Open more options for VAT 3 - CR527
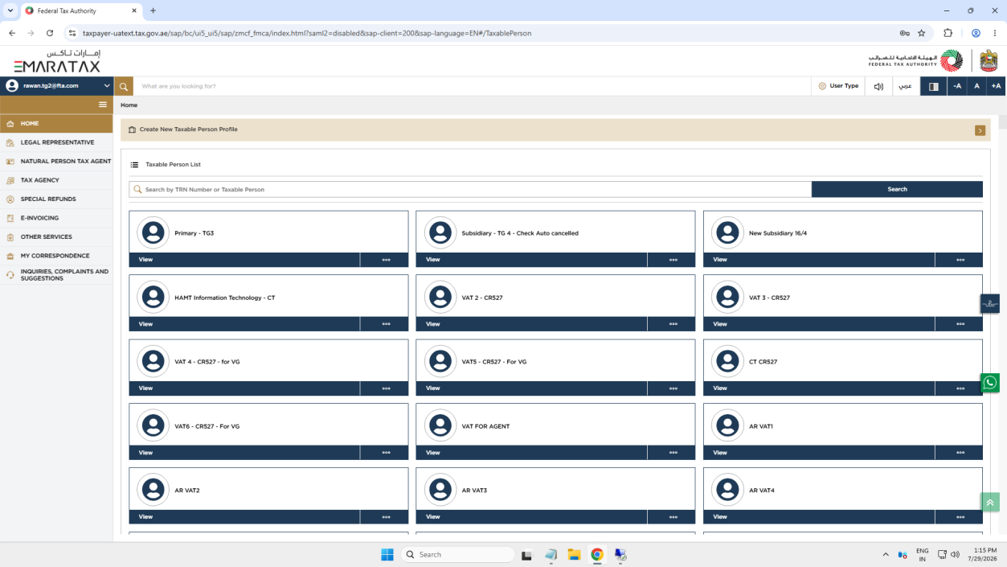The height and width of the screenshot is (567, 1007). (x=960, y=324)
